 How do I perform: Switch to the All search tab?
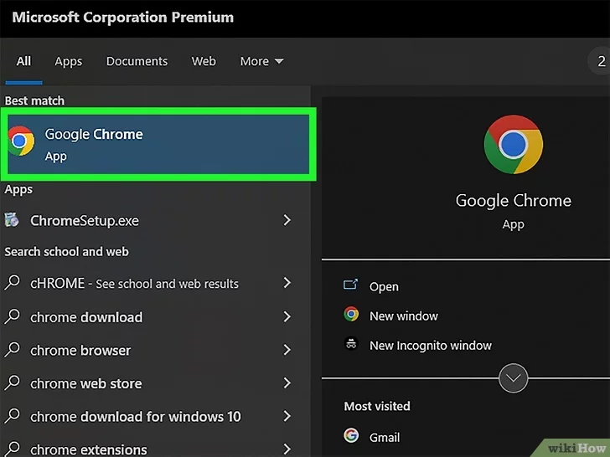pos(23,61)
